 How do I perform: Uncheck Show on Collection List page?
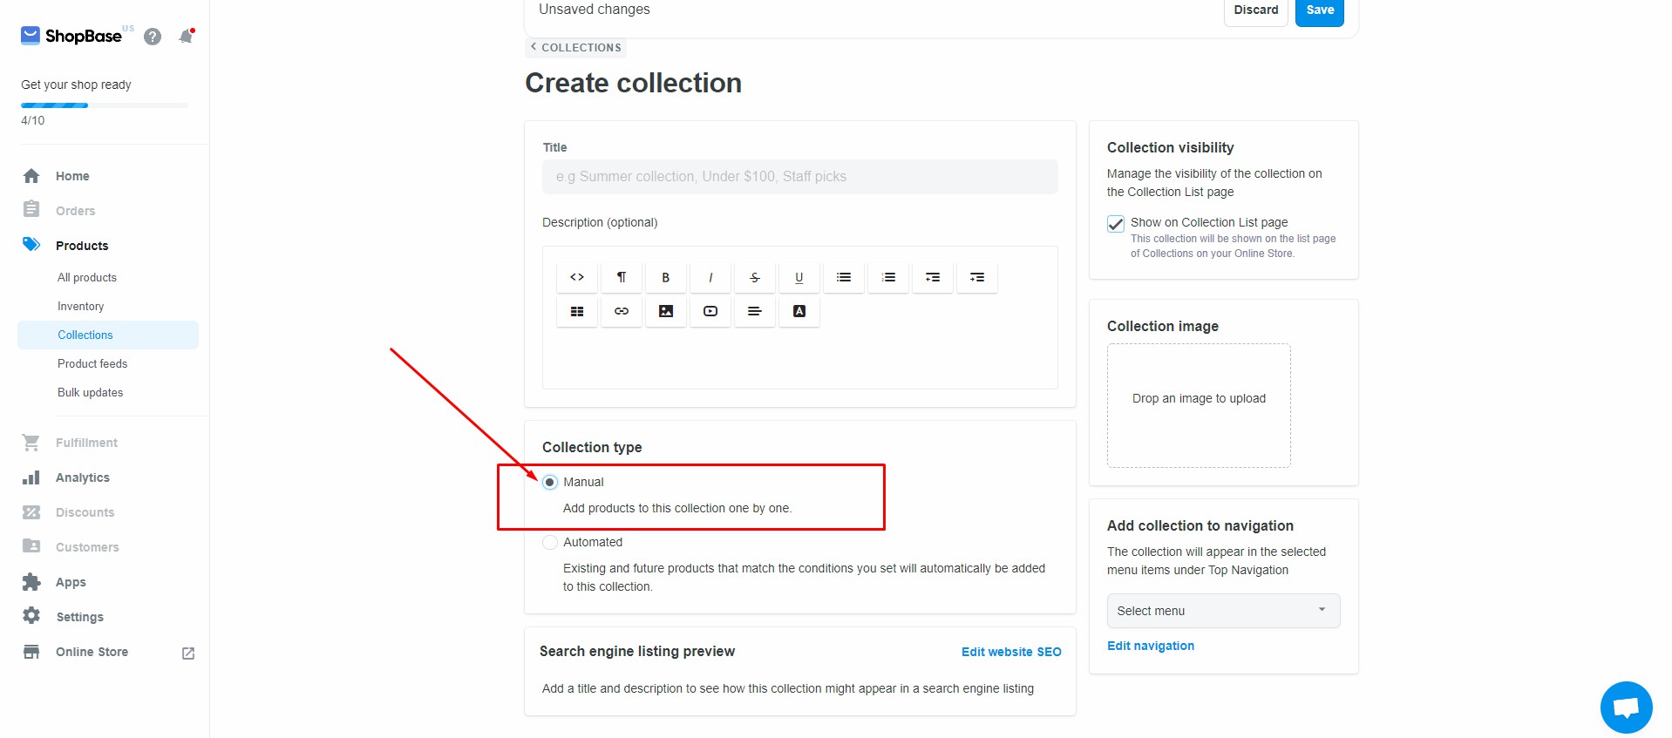[1116, 224]
